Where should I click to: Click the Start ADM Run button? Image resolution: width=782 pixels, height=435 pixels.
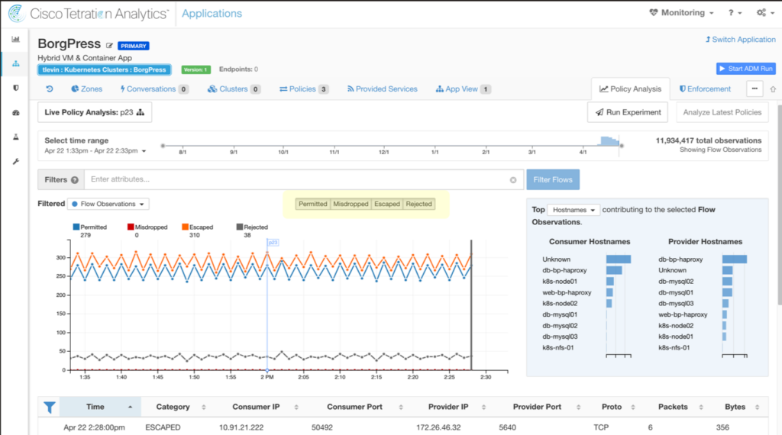tap(746, 69)
